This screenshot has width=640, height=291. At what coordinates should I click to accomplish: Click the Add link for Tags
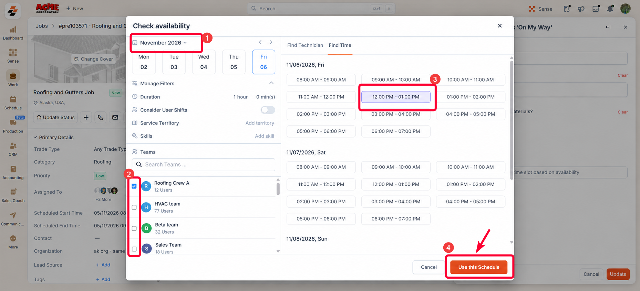[x=103, y=279]
